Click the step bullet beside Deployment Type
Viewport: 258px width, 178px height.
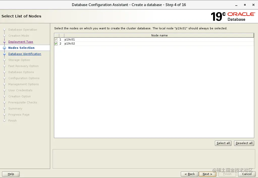click(5, 42)
